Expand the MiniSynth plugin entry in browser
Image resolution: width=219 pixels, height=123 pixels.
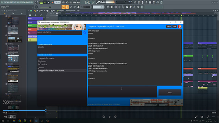click(x=6, y=54)
